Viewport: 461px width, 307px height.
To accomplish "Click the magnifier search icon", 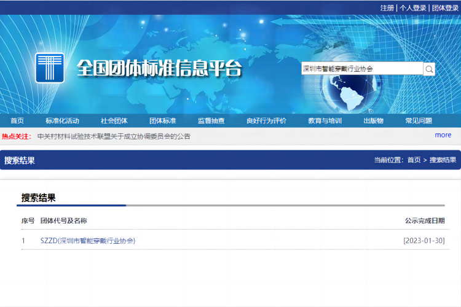I will pos(430,69).
